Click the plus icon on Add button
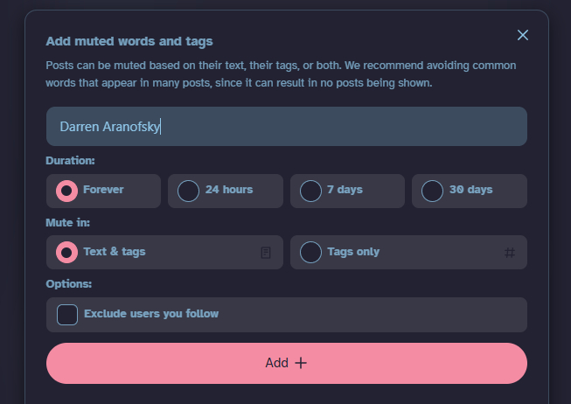The image size is (571, 404). click(x=301, y=363)
